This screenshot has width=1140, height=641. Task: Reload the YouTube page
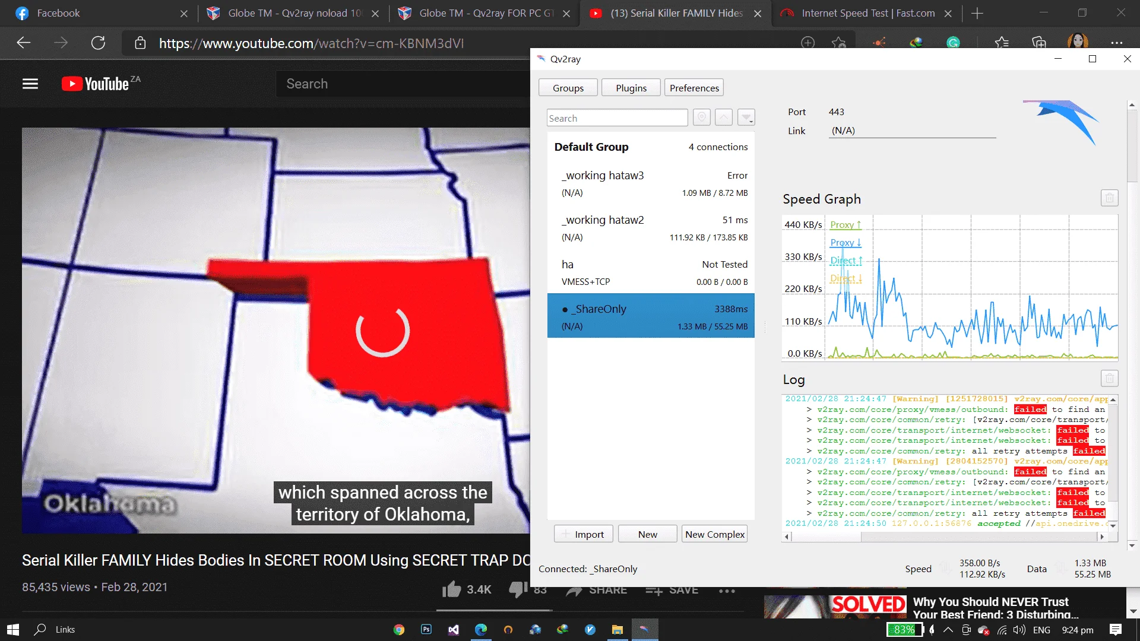click(98, 43)
